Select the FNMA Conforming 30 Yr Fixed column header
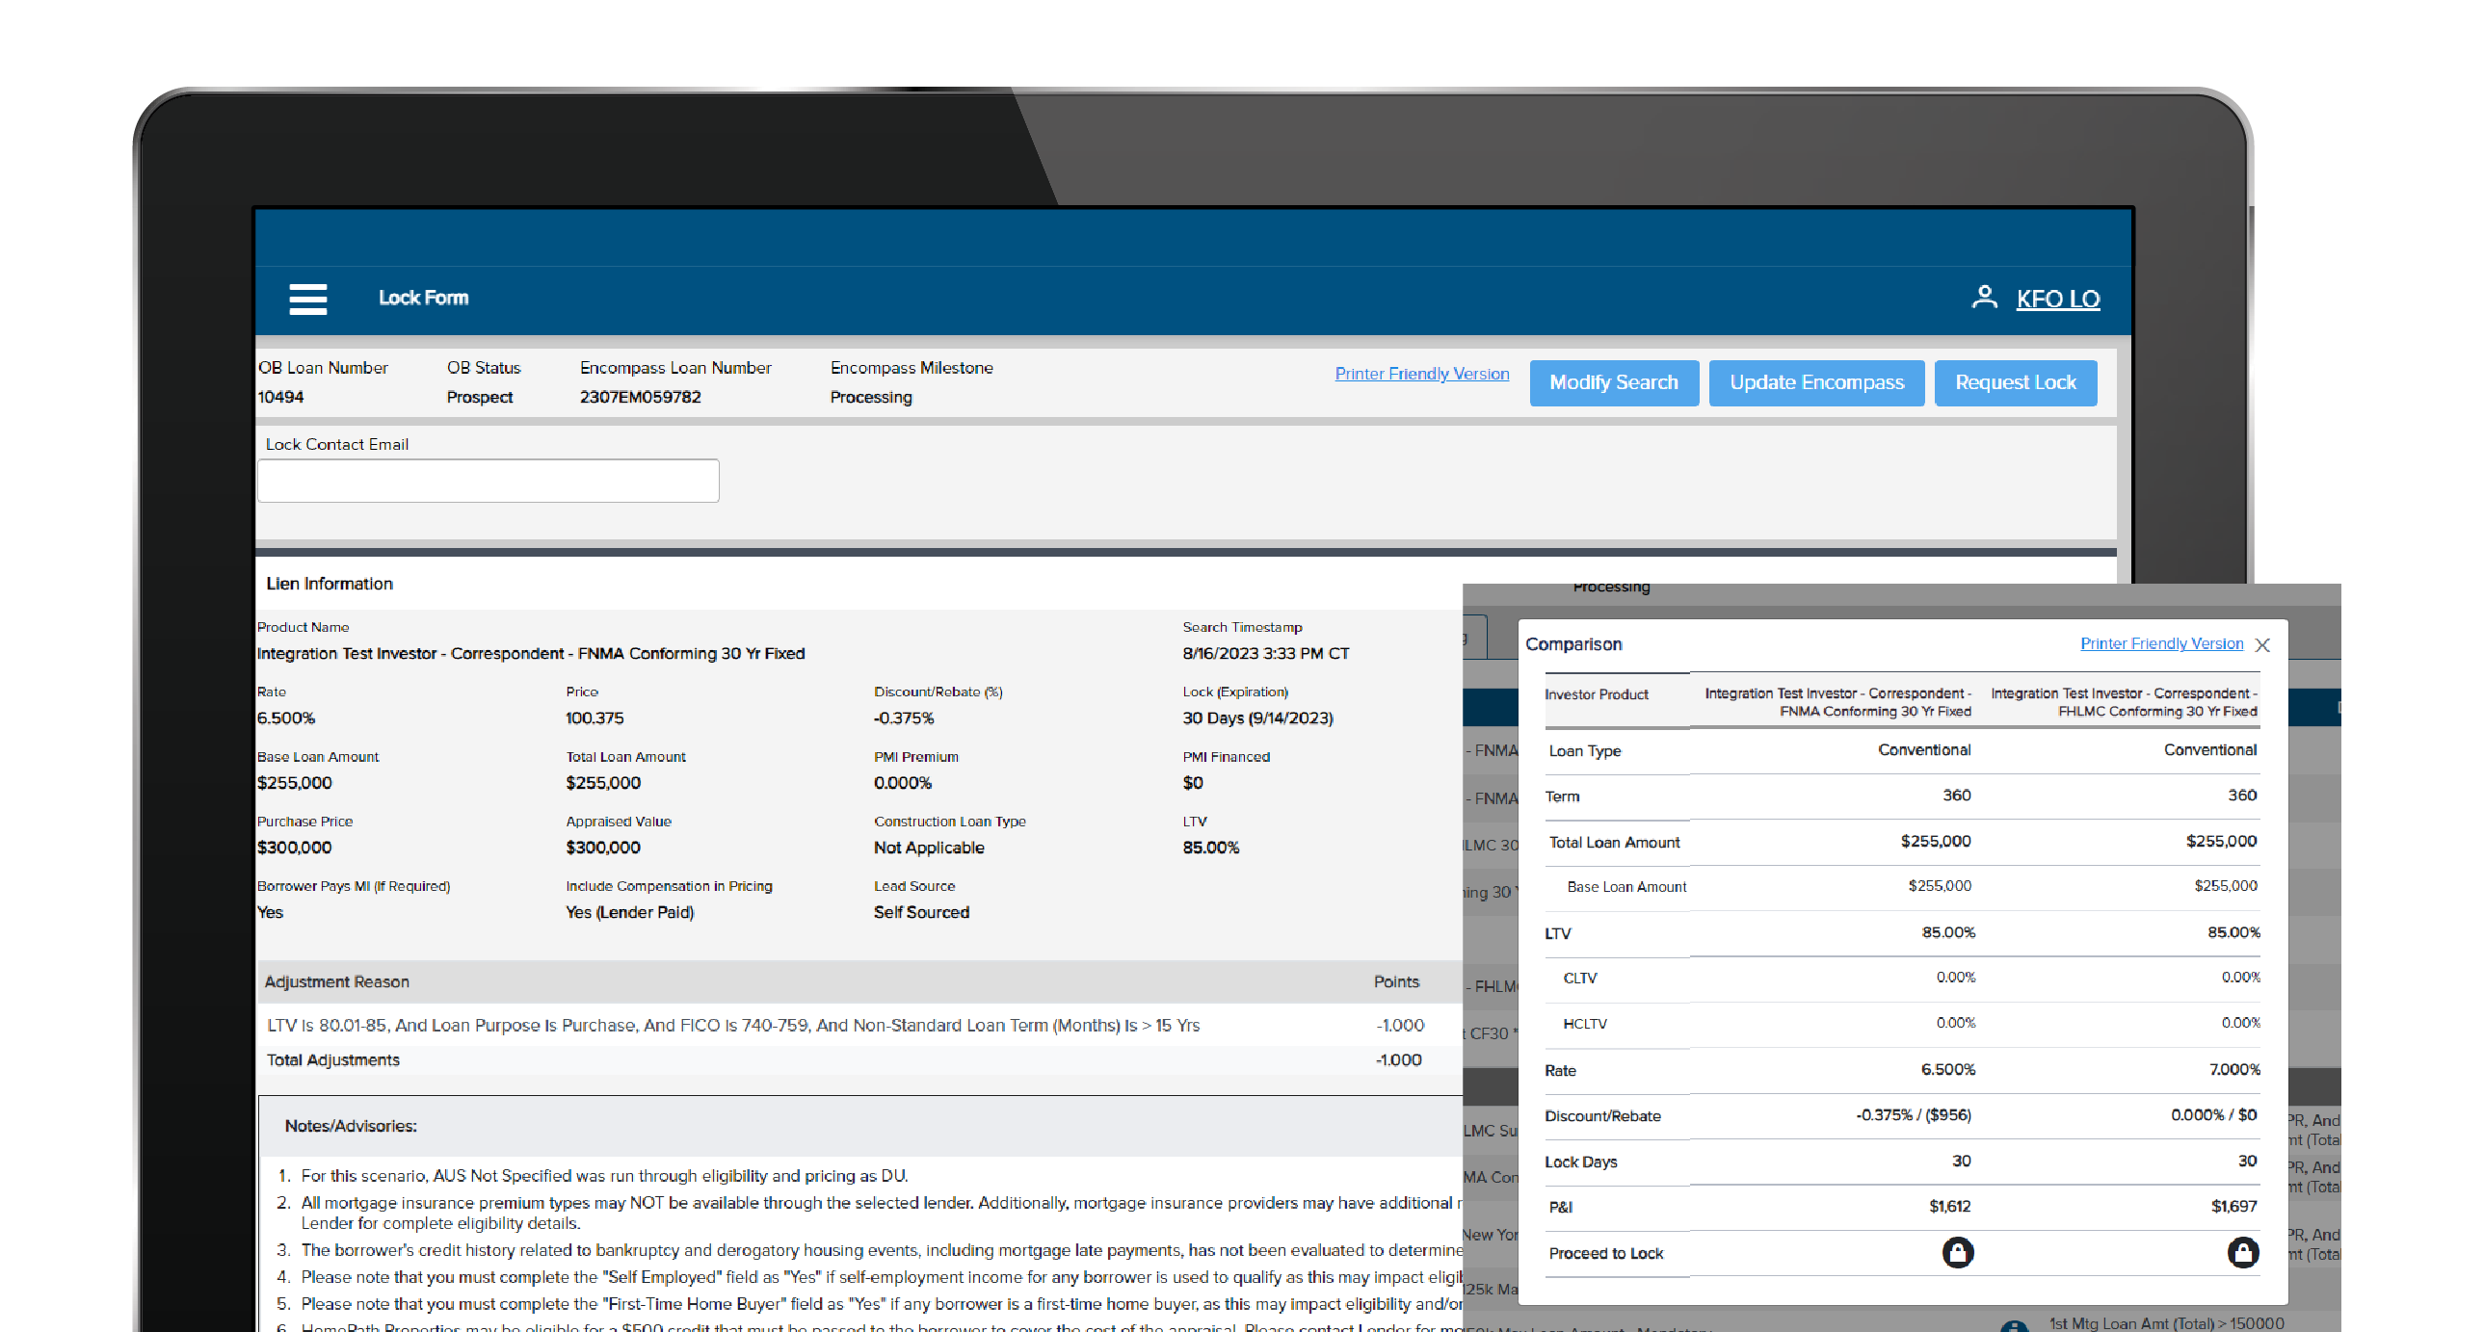 coord(1837,702)
